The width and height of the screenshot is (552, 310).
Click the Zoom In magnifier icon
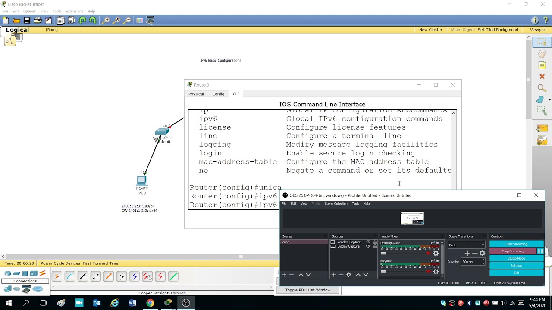(x=106, y=20)
